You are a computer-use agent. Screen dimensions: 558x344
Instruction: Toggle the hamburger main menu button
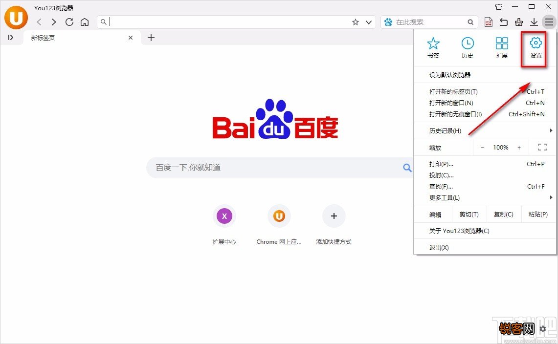pos(549,22)
